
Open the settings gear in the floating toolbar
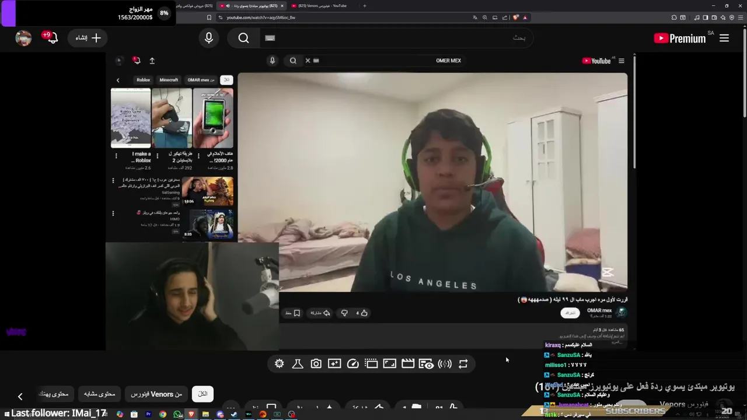pos(279,363)
